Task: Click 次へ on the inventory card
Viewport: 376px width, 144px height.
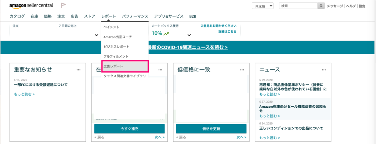Action: coord(160,137)
